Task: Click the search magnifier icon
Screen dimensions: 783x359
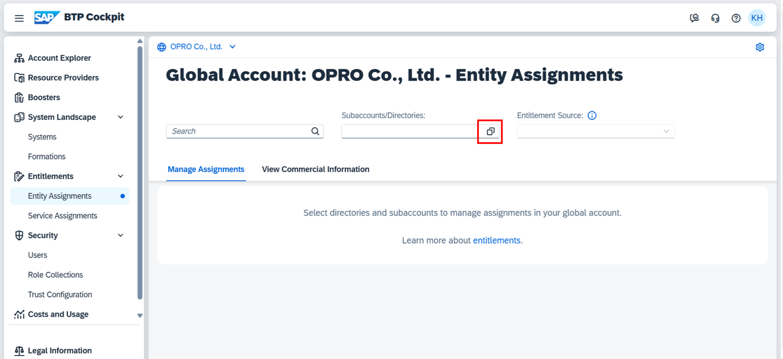Action: click(x=315, y=131)
